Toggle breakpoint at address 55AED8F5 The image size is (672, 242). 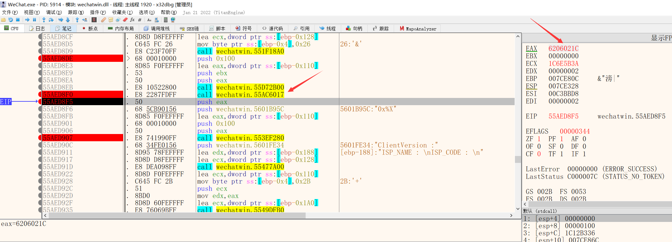pos(40,102)
